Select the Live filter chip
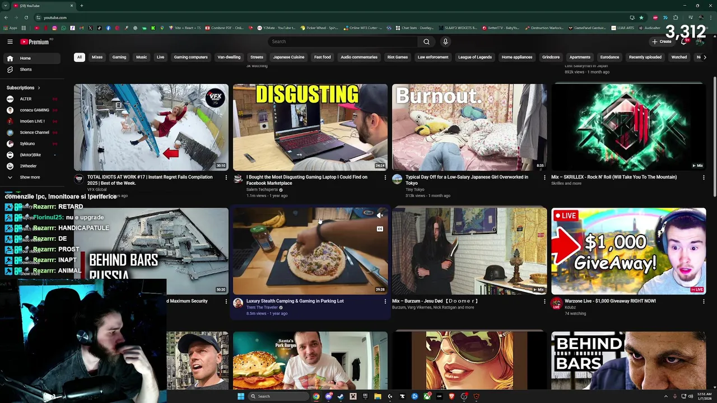717x403 pixels. [160, 57]
